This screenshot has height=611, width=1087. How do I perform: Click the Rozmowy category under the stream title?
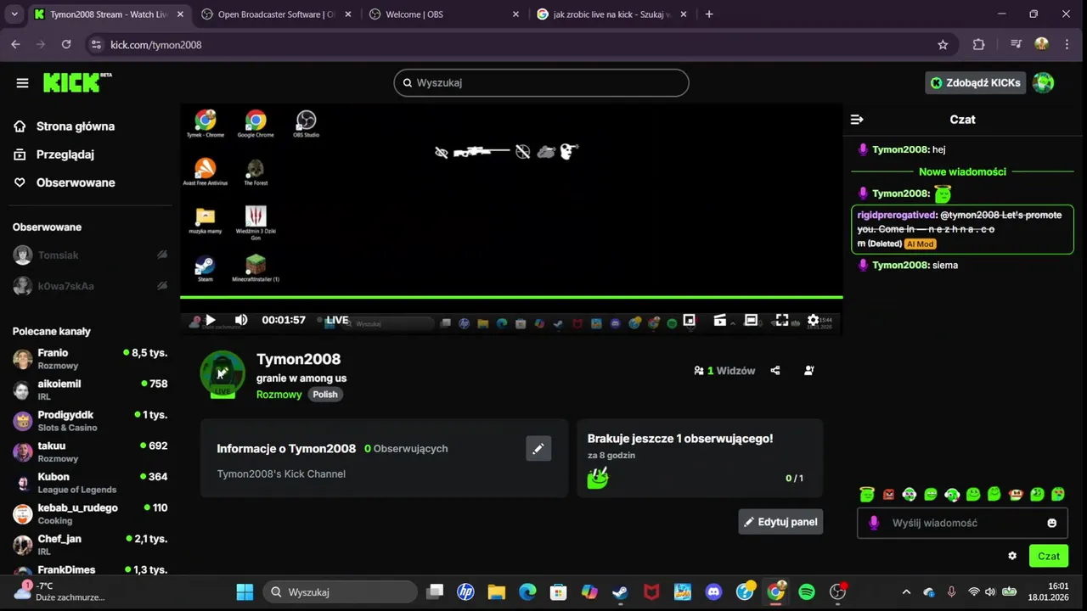click(x=279, y=395)
